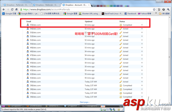
Task: Click Updated column header
Action: pyautogui.click(x=89, y=21)
